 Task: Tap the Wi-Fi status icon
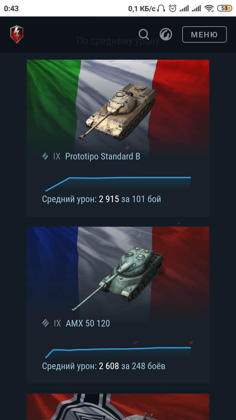[x=209, y=9]
